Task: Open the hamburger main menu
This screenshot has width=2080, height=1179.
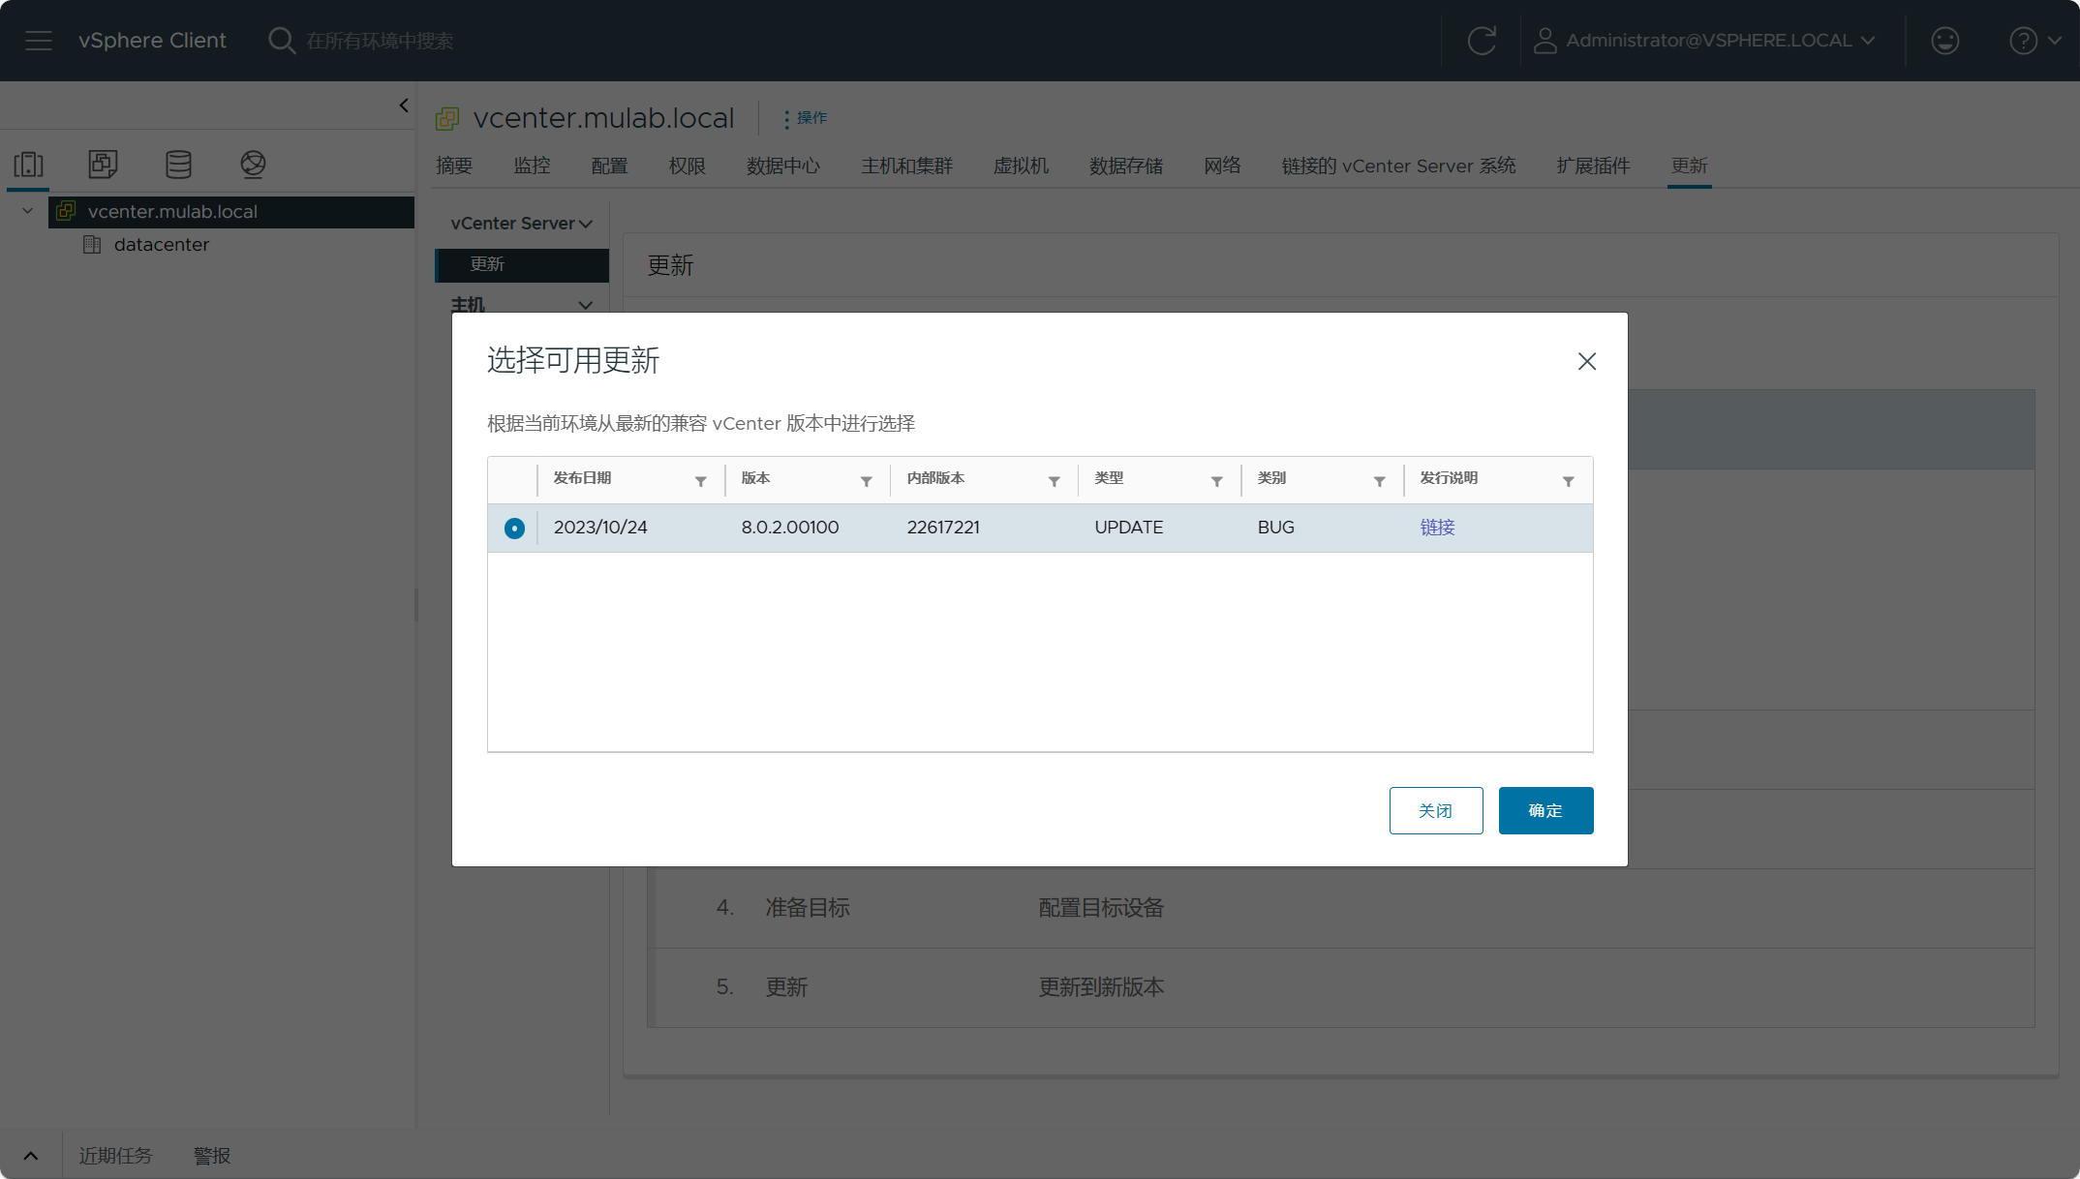Action: pyautogui.click(x=39, y=41)
